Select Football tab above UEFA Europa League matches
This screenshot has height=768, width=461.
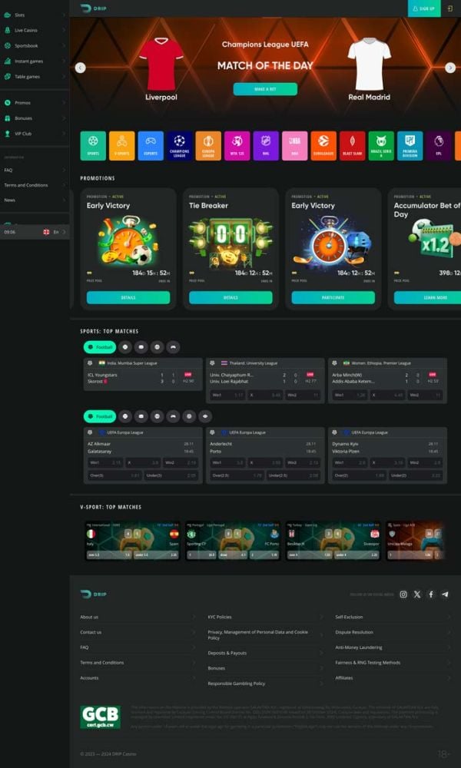click(x=100, y=416)
